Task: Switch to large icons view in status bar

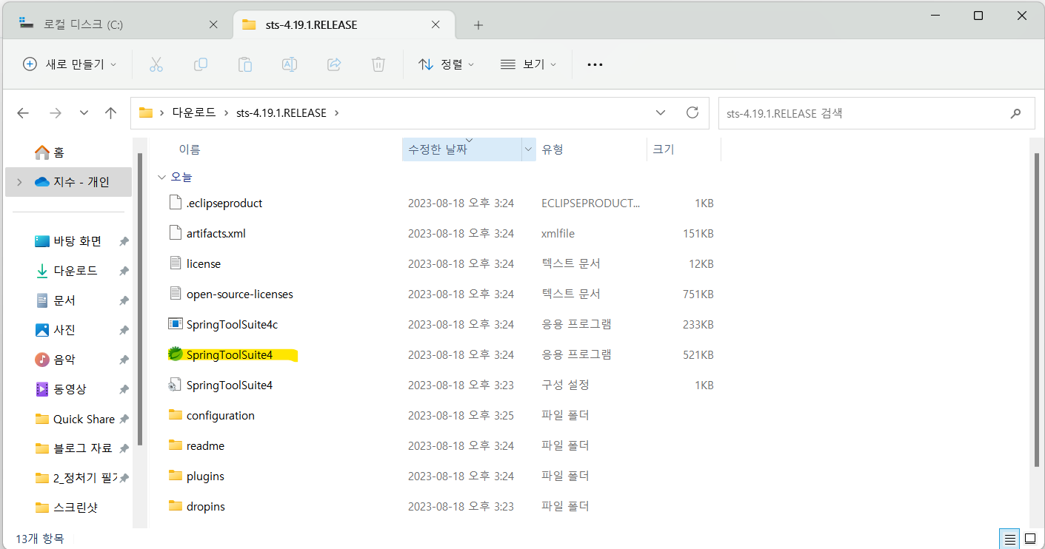Action: click(x=1030, y=538)
